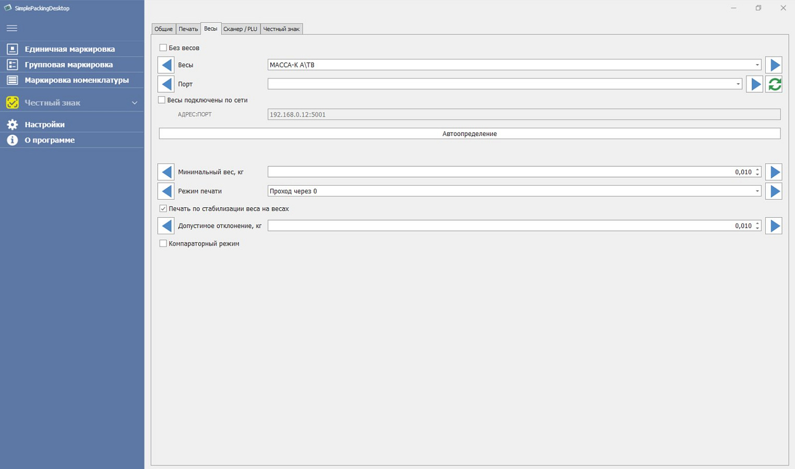Toggle Весы подключены по сети checkbox

(x=162, y=100)
